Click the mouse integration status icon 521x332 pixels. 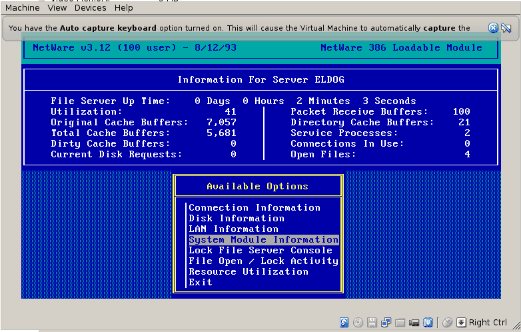[x=448, y=322]
